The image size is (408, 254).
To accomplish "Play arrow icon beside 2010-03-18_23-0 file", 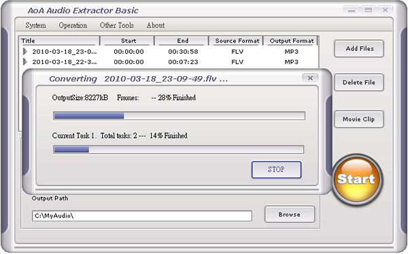I will [x=25, y=52].
